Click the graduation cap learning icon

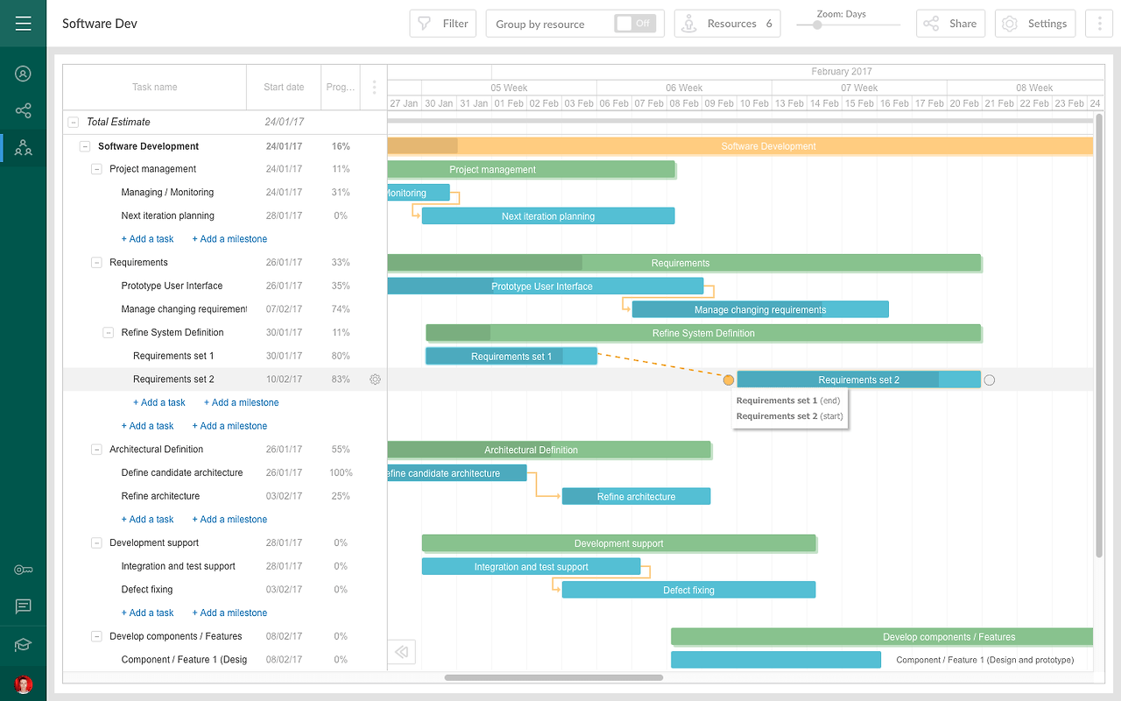pyautogui.click(x=22, y=643)
